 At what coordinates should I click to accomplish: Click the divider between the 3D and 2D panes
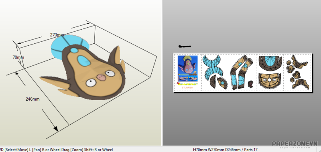coord(162,73)
